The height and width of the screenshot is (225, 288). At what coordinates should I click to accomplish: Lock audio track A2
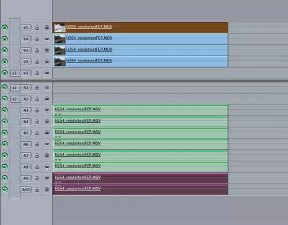point(37,99)
